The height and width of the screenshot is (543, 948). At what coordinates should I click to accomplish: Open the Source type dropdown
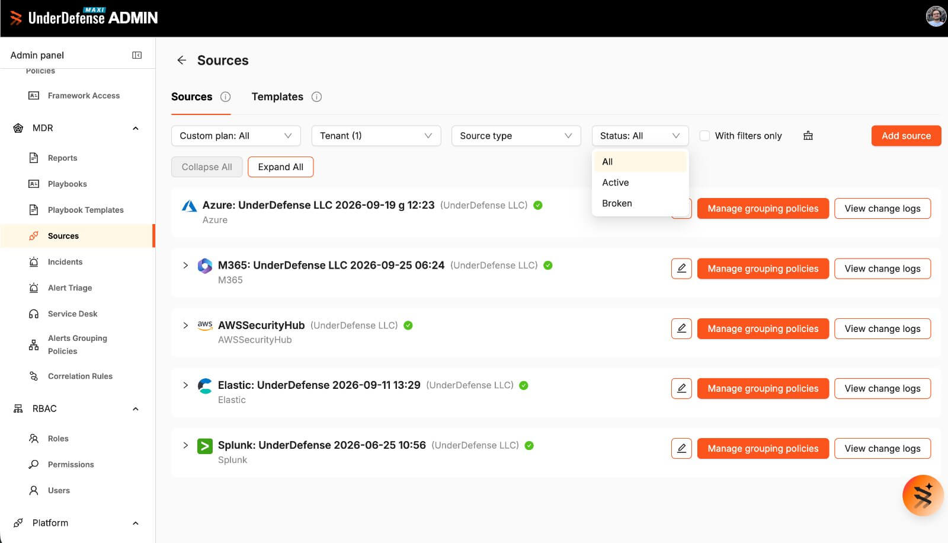[516, 136]
